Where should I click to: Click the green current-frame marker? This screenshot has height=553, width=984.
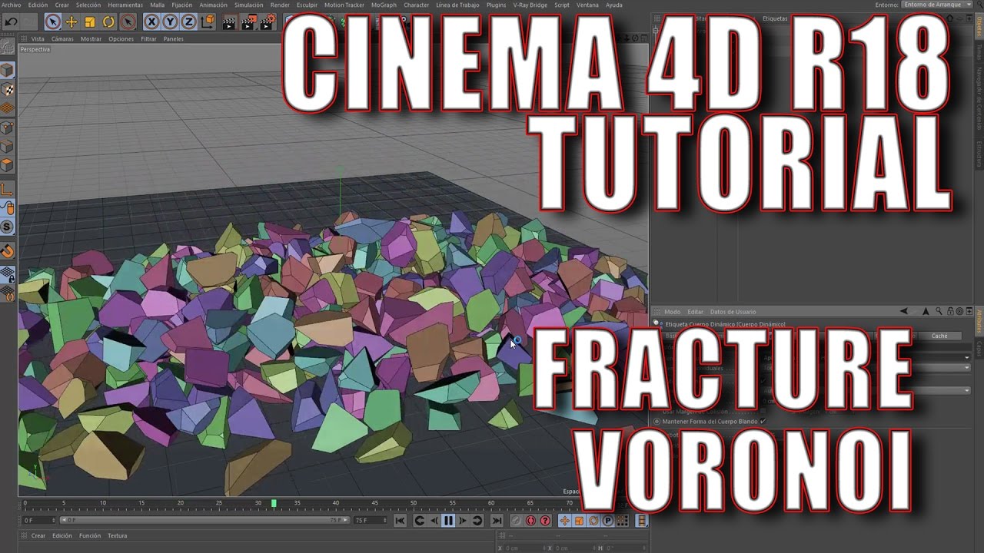(274, 504)
